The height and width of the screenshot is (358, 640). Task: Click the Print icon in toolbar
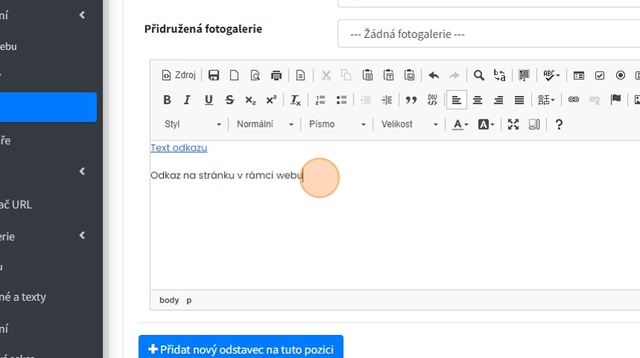pyautogui.click(x=276, y=75)
